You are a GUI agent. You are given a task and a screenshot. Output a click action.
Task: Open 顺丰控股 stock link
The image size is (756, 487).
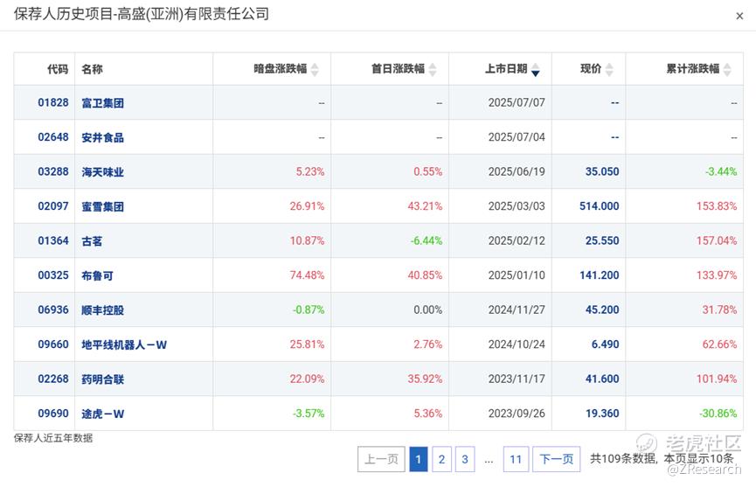[103, 310]
